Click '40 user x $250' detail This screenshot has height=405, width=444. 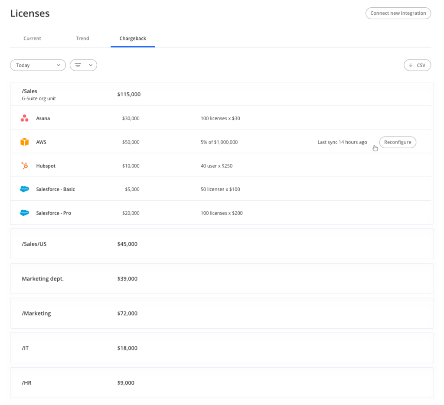pos(217,166)
